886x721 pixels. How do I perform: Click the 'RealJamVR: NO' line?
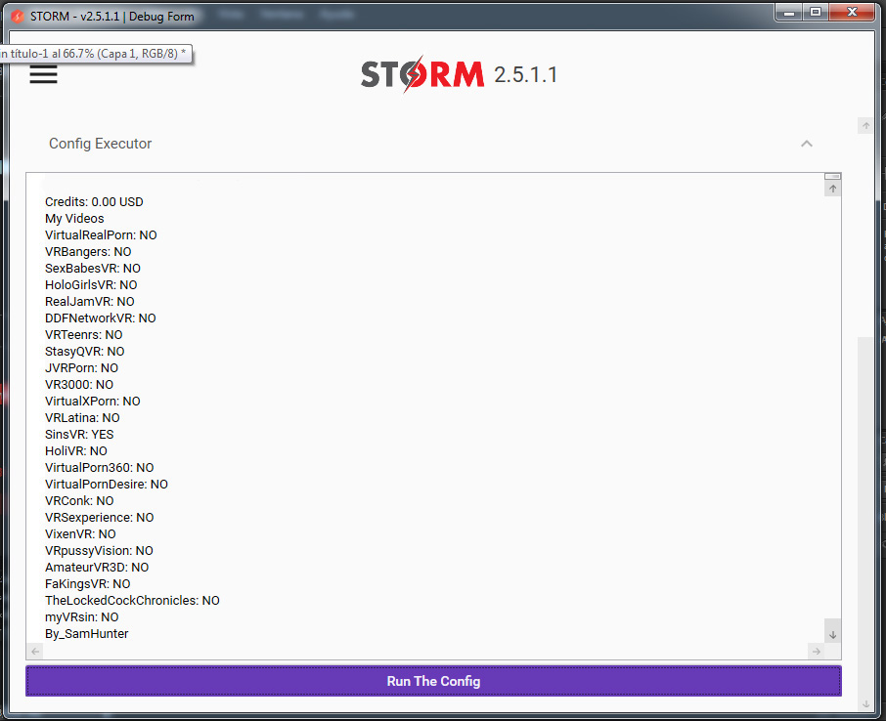pyautogui.click(x=89, y=302)
